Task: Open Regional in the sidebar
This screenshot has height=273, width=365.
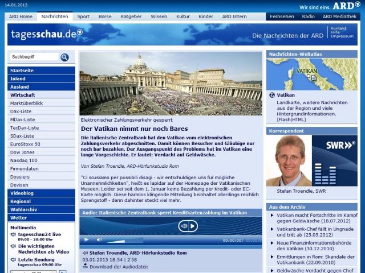Action: click(x=41, y=201)
